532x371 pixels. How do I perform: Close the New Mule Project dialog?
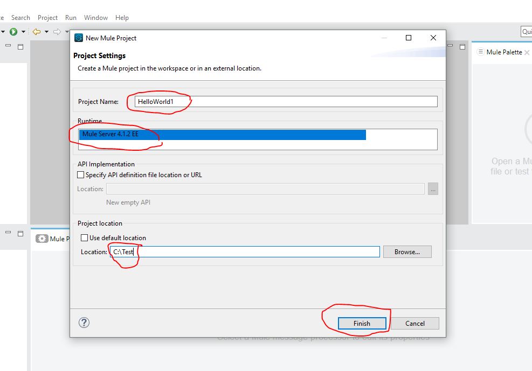tap(433, 38)
